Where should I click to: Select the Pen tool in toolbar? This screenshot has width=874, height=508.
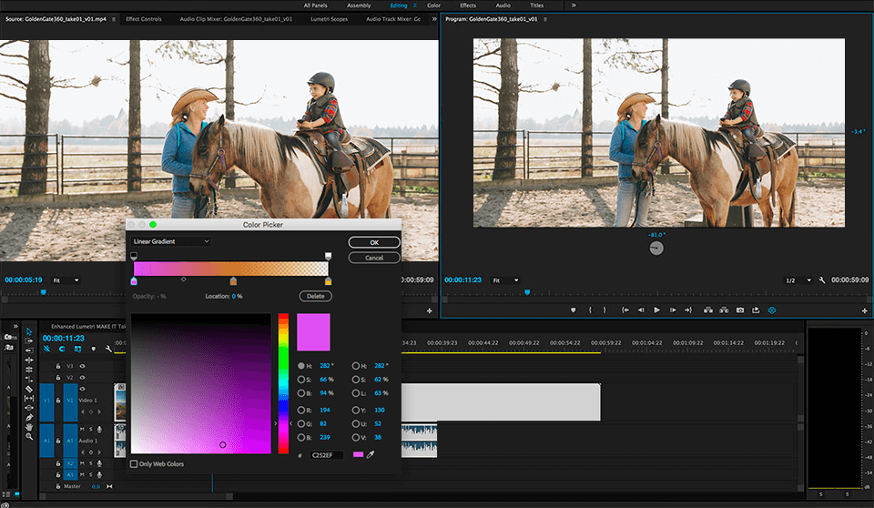[29, 417]
